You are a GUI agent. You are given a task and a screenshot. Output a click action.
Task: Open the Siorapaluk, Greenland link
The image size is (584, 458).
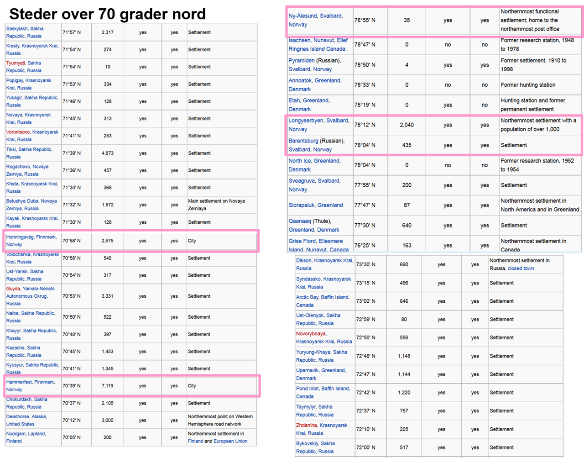(315, 205)
